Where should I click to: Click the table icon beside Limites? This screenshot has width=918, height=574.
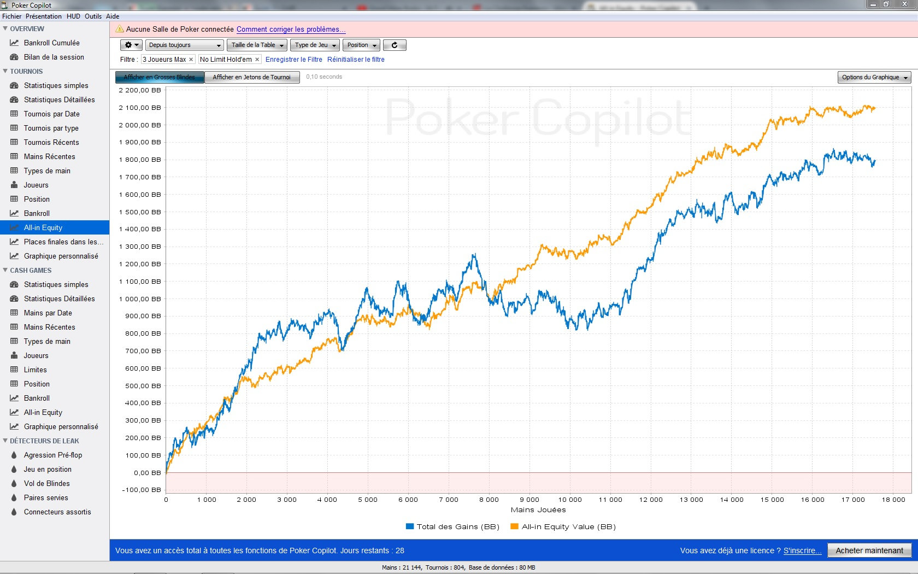14,370
